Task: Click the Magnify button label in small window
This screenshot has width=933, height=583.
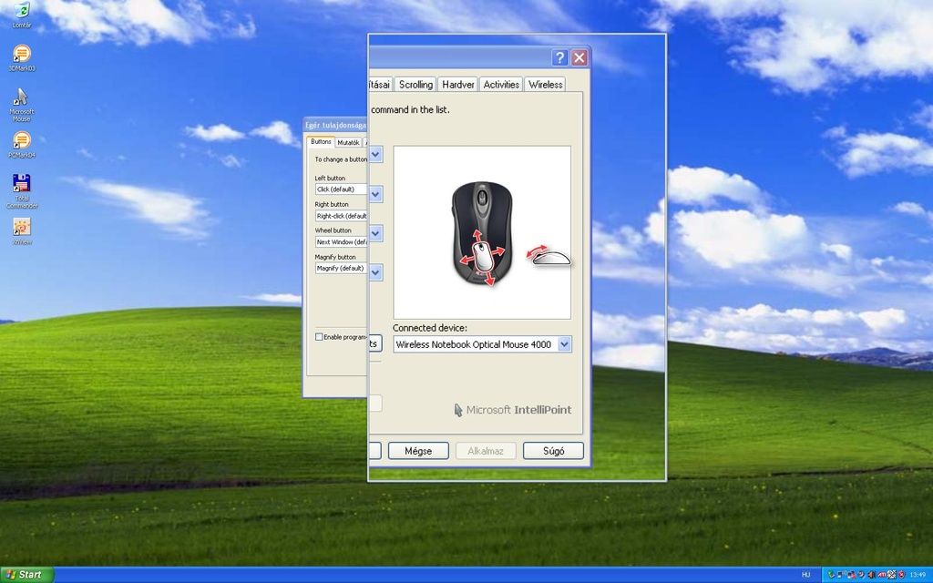Action: [x=335, y=257]
